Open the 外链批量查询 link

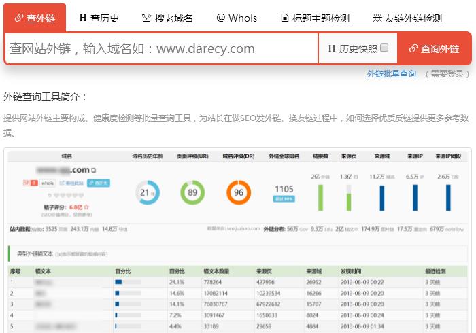point(391,73)
